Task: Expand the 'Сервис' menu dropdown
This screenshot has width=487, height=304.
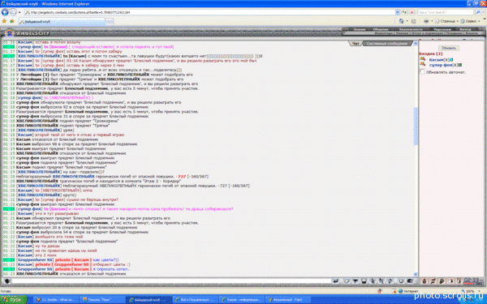Action: pyautogui.click(x=471, y=21)
